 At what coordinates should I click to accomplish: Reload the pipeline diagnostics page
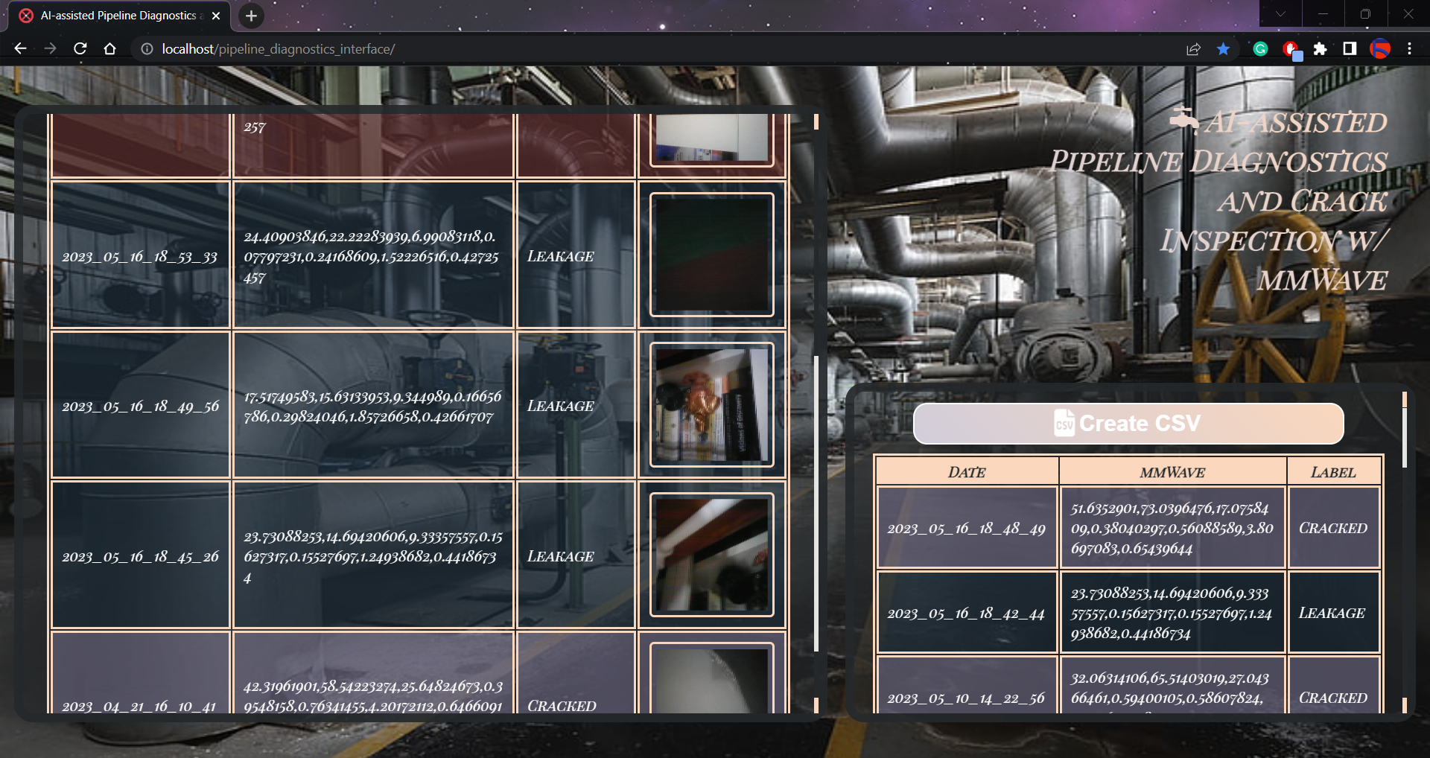tap(80, 48)
